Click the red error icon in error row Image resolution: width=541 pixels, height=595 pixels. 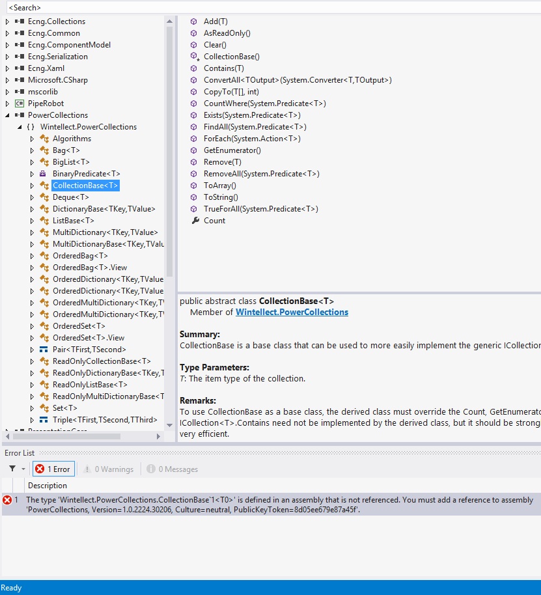pos(7,500)
